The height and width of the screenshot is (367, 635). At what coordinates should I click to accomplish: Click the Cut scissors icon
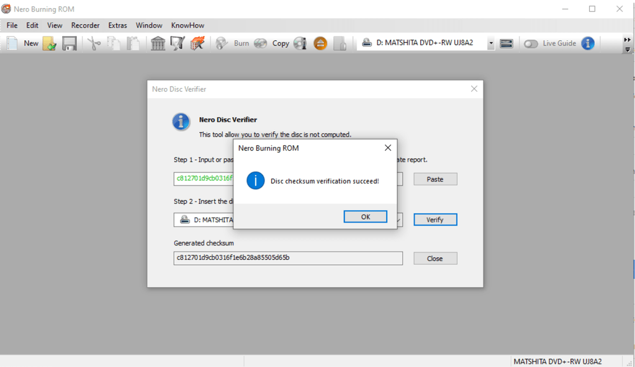(x=94, y=43)
